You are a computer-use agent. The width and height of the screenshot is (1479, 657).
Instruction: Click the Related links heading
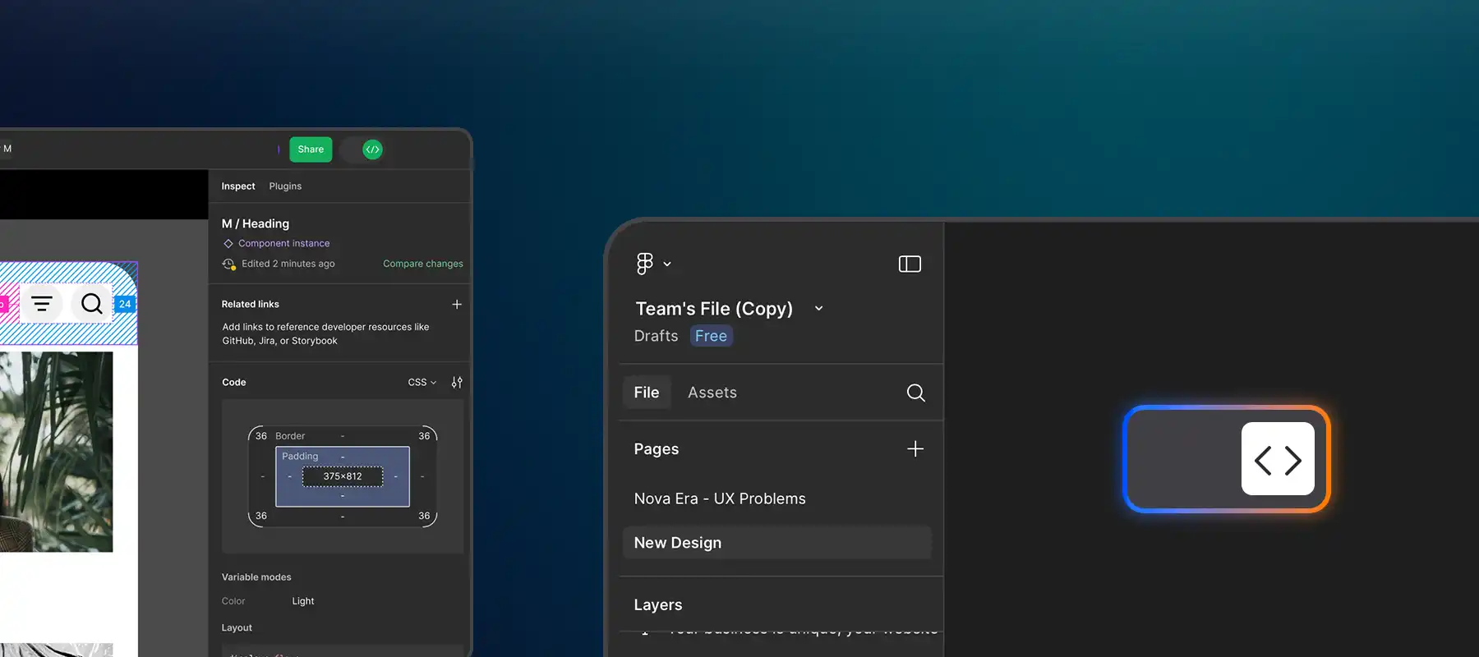pyautogui.click(x=251, y=304)
